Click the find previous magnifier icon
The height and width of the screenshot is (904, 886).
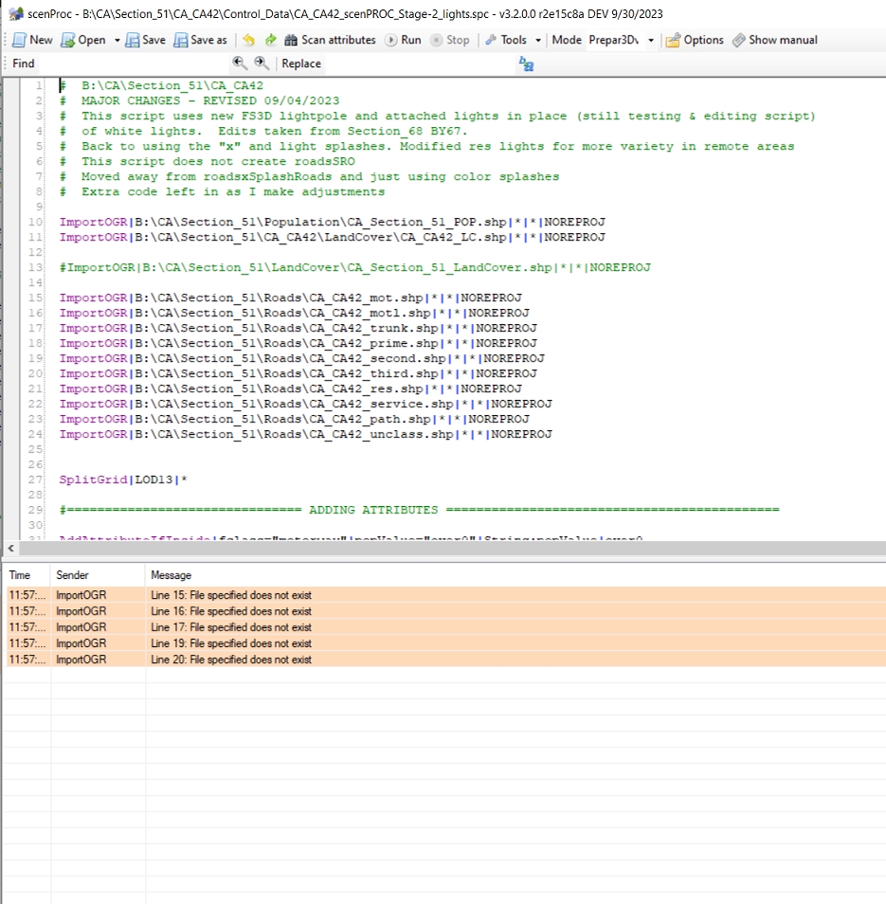239,63
